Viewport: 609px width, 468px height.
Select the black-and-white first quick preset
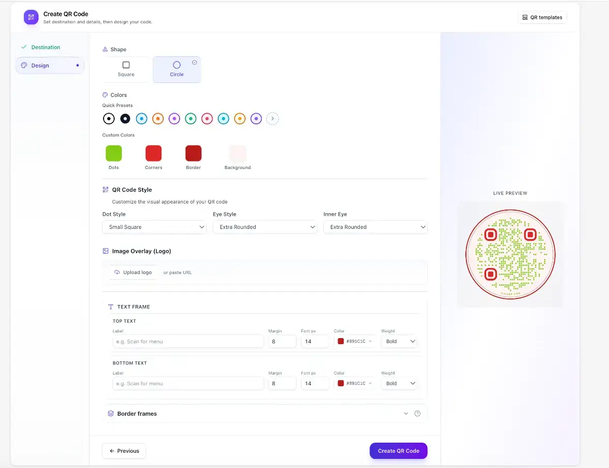tap(109, 119)
